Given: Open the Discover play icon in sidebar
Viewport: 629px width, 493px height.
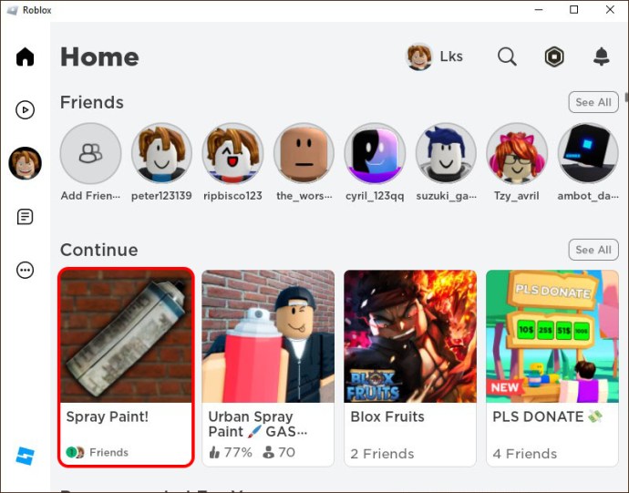Looking at the screenshot, I should point(25,110).
